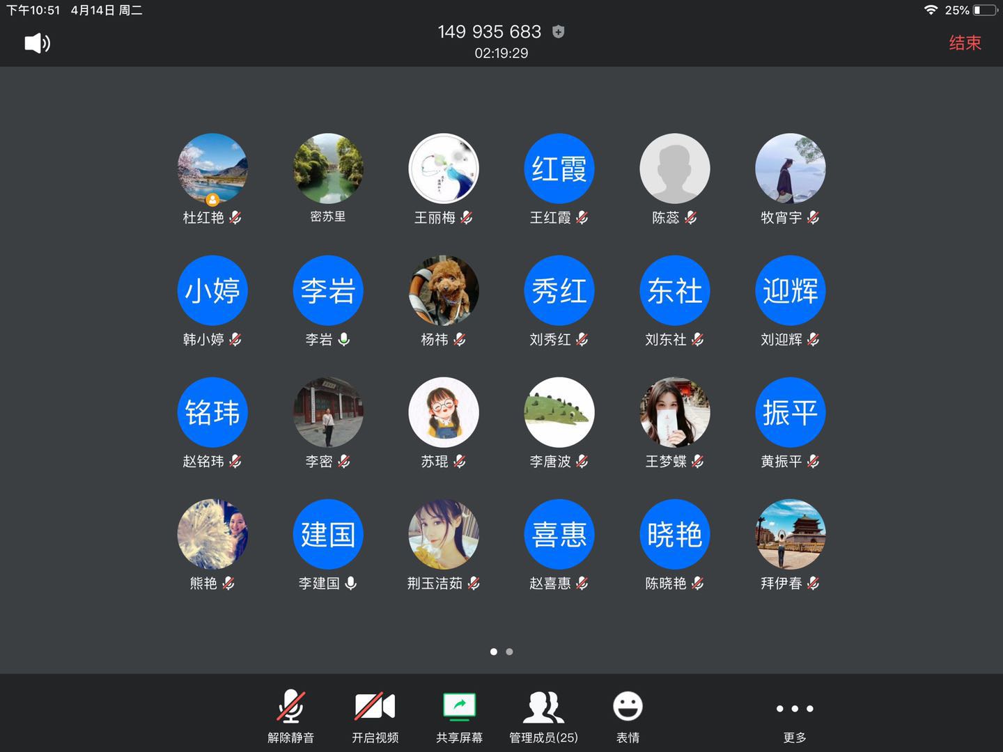Turn on camera with 开启视频
This screenshot has width=1003, height=752.
[375, 717]
